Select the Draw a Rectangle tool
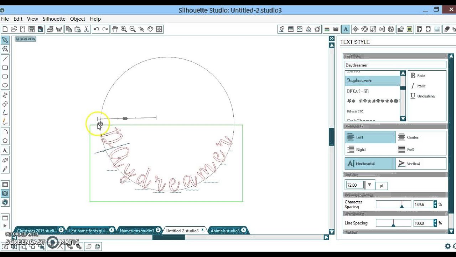This screenshot has height=257, width=456. (5, 67)
